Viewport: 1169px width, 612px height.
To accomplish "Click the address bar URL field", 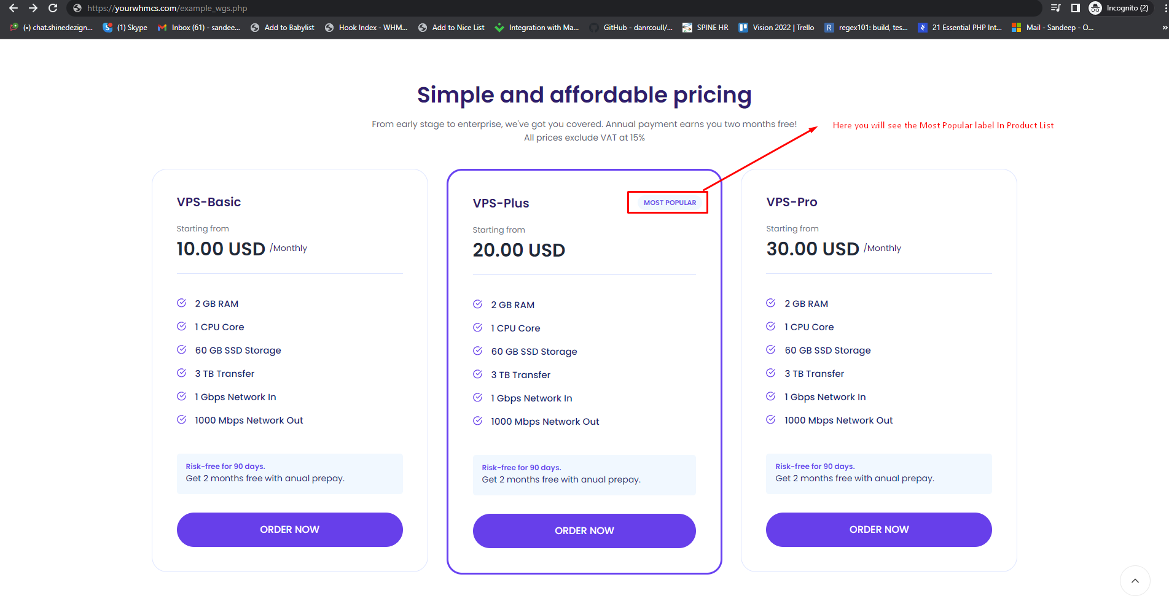I will pos(430,8).
